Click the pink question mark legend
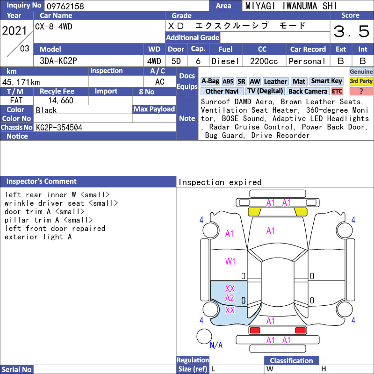This screenshot has height=374, width=374. click(x=361, y=91)
